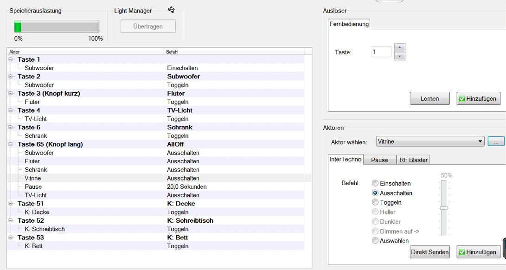Choose the 'Dimmen auf ->' radio option

pyautogui.click(x=375, y=231)
